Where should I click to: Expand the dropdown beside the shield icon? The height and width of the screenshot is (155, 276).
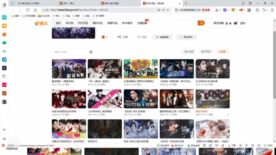pos(236,10)
